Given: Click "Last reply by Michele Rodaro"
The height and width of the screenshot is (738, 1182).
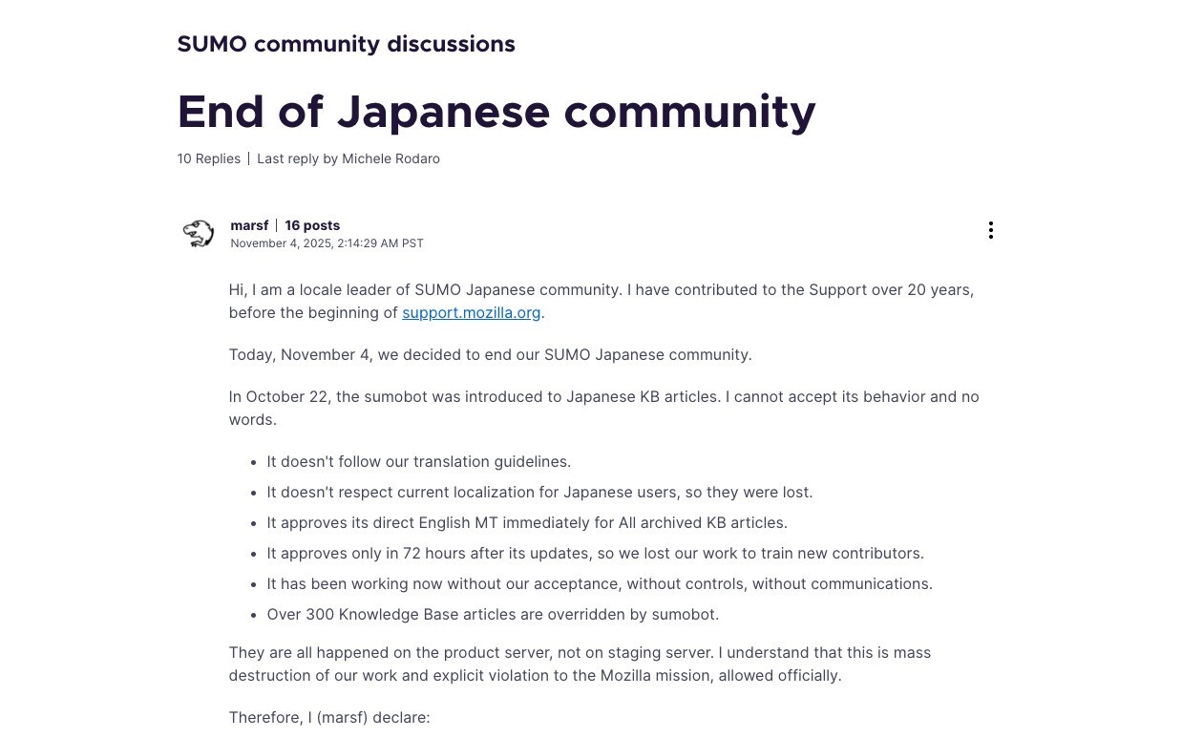Looking at the screenshot, I should 348,158.
